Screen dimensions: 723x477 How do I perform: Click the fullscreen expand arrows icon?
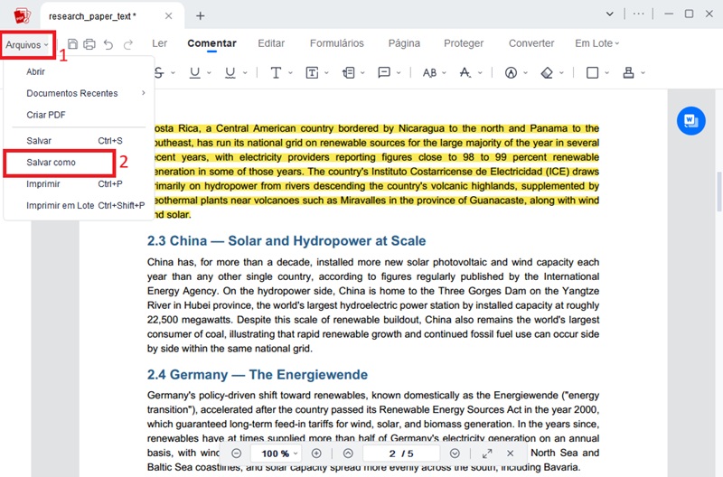pos(487,454)
